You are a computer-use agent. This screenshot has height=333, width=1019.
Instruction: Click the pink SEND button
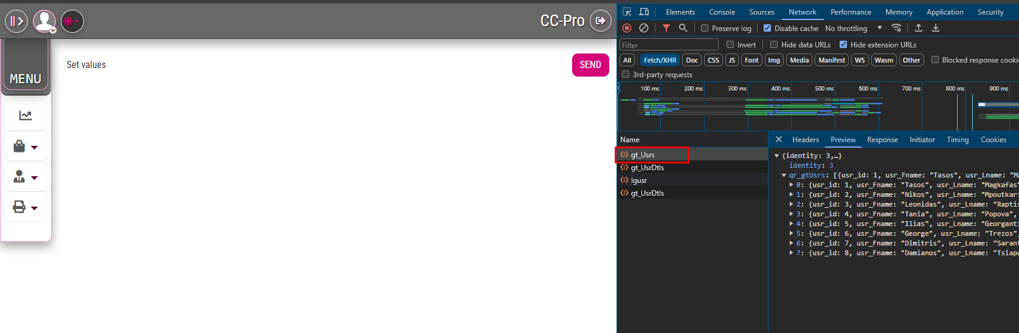click(x=590, y=65)
